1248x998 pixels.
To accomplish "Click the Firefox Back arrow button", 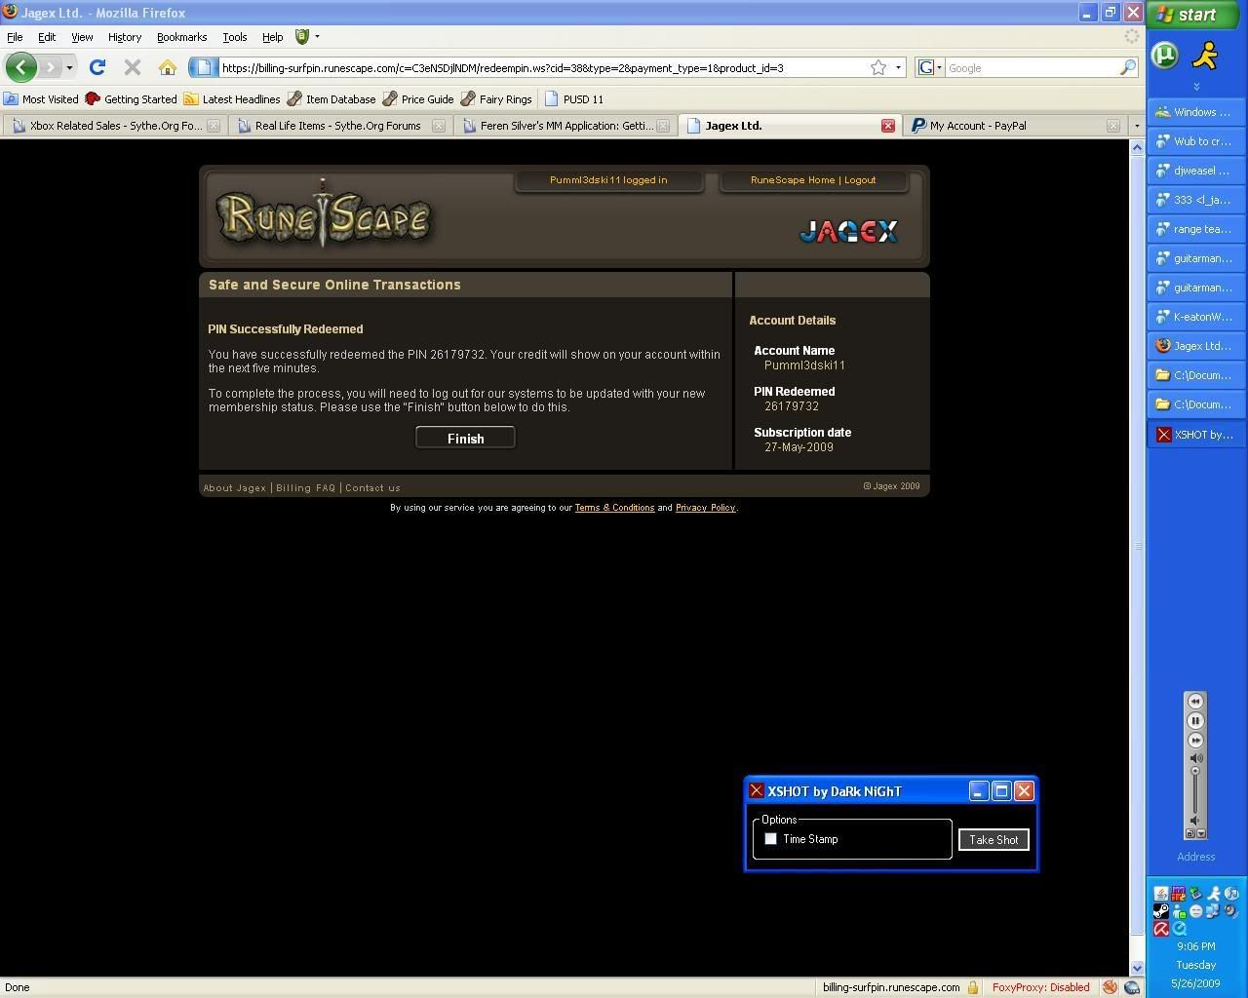I will coord(21,67).
